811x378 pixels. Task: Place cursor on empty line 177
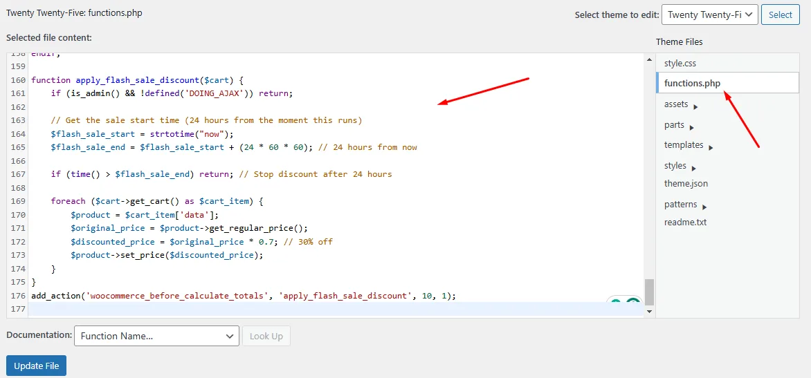336,309
